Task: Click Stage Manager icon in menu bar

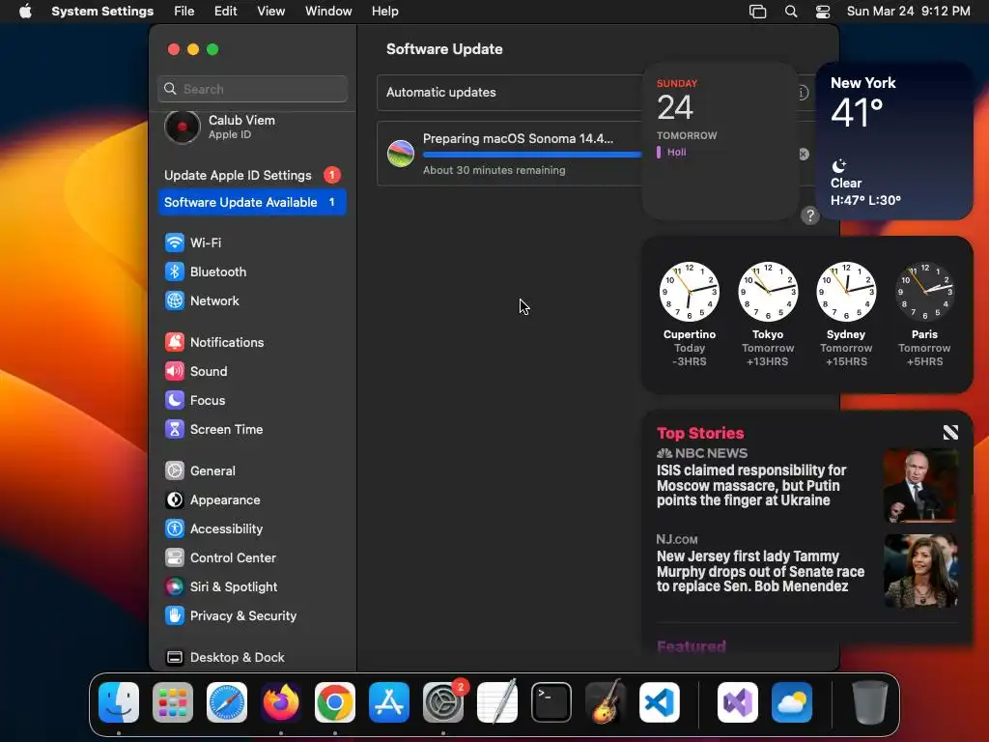Action: coord(757,12)
